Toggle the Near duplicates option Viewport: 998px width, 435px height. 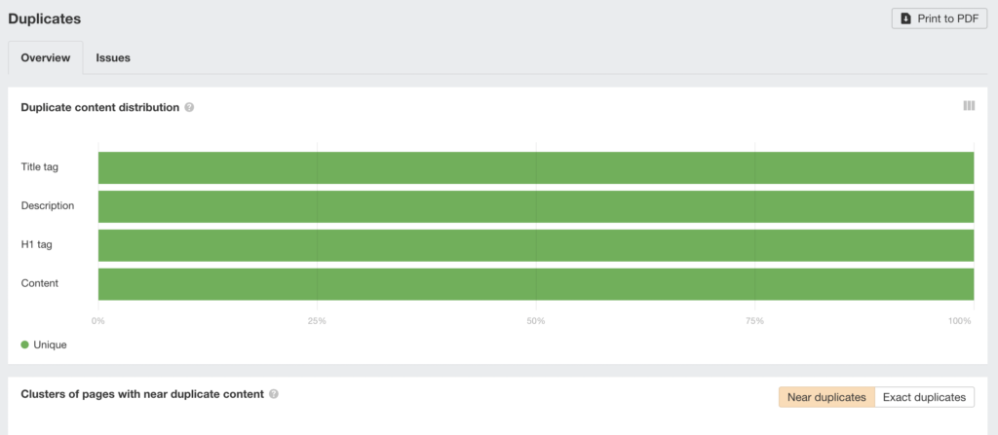click(x=826, y=397)
